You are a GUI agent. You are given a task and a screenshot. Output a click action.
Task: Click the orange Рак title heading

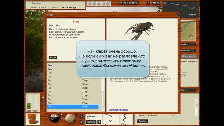coord(76,22)
